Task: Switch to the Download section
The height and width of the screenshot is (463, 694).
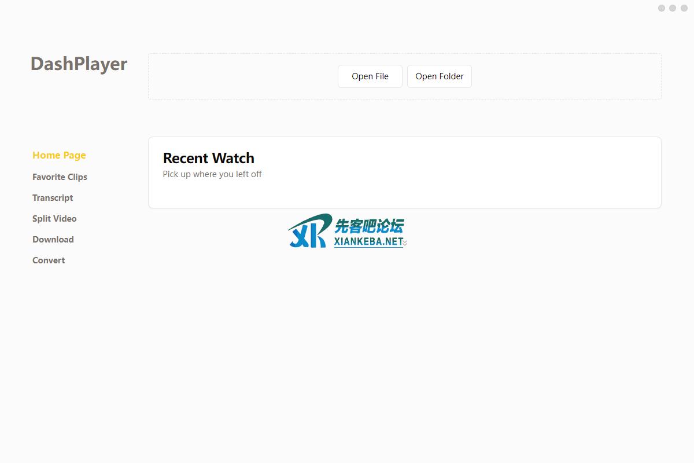Action: click(53, 240)
